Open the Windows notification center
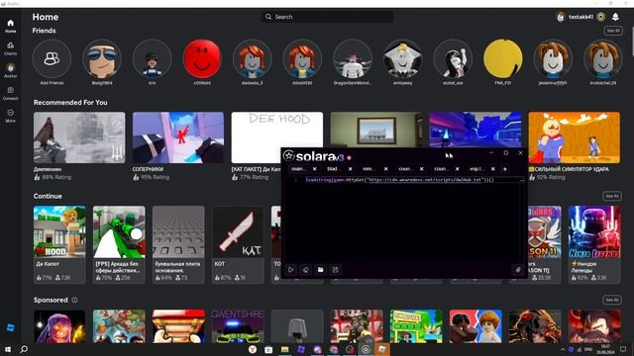634x356 pixels. [x=623, y=349]
